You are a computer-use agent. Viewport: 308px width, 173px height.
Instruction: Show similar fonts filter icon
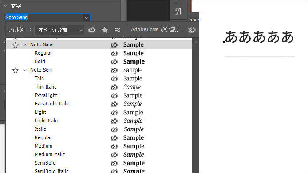118,30
